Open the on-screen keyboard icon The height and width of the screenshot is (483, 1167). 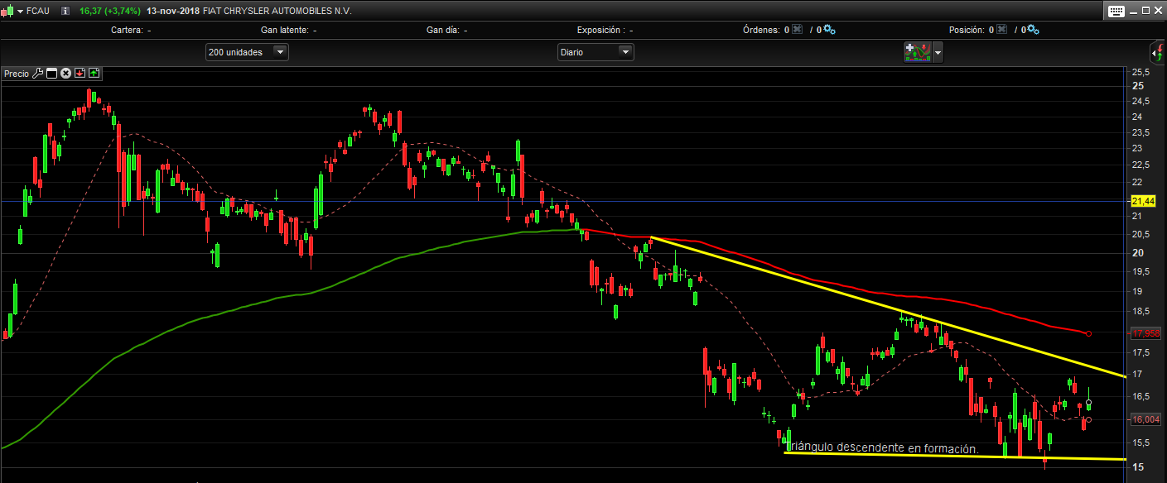(x=1116, y=11)
